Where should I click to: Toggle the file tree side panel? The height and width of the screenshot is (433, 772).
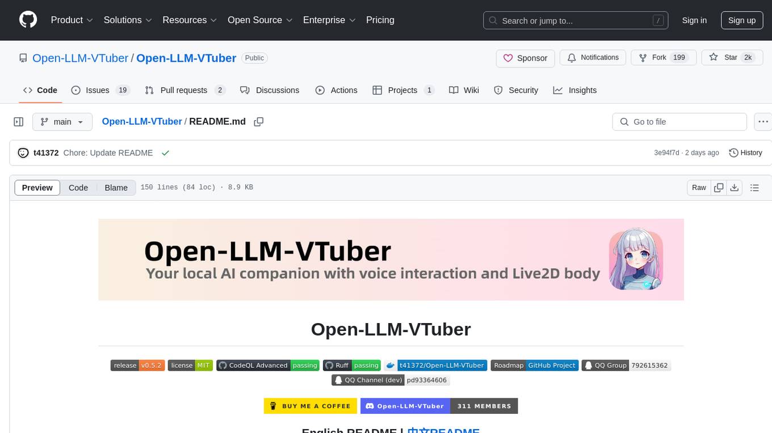pyautogui.click(x=19, y=122)
